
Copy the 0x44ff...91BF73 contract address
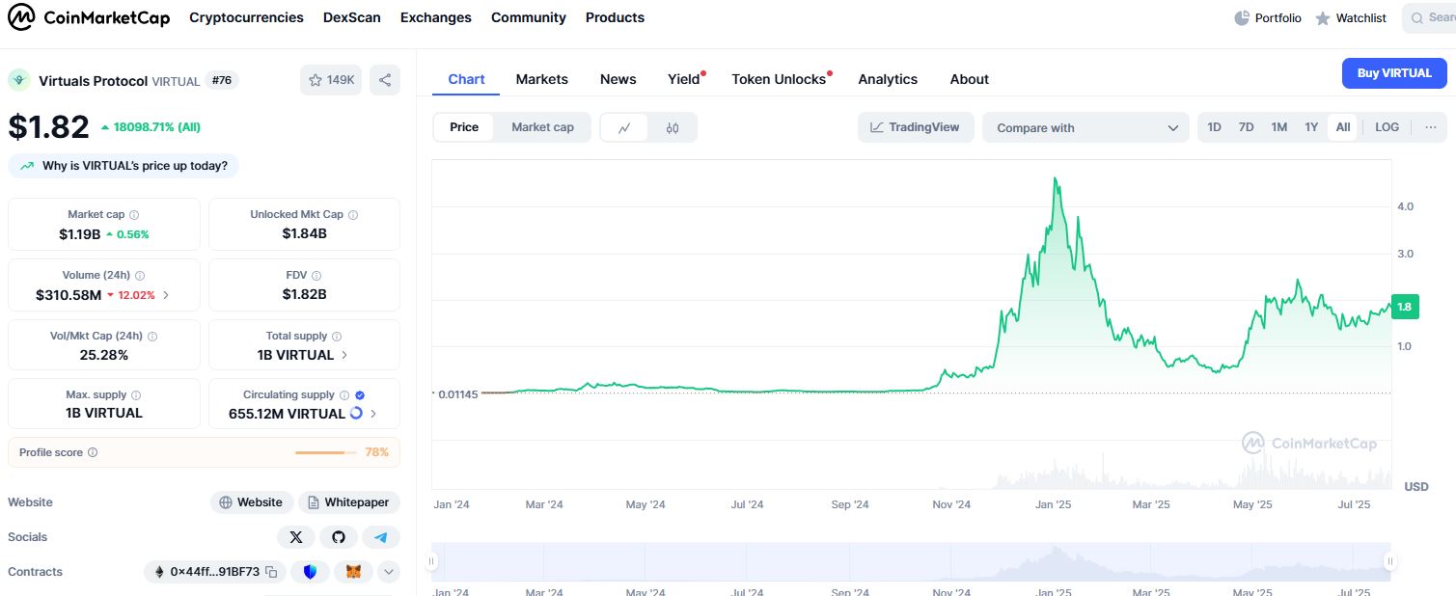click(x=271, y=572)
